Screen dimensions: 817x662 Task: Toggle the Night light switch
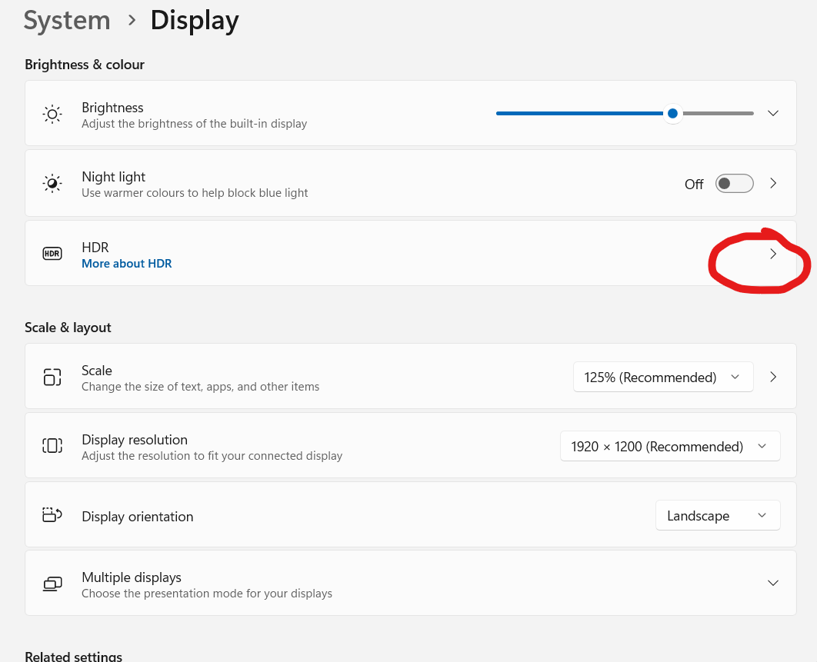734,183
